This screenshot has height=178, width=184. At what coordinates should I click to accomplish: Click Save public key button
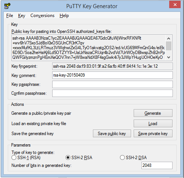point(112,134)
